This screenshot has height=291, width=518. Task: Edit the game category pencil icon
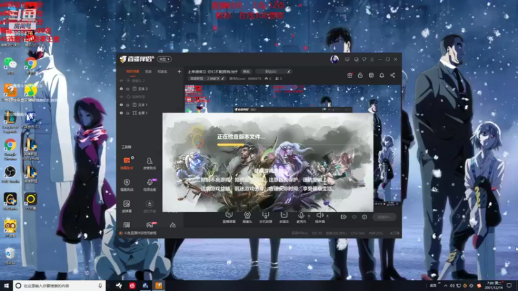pyautogui.click(x=223, y=78)
